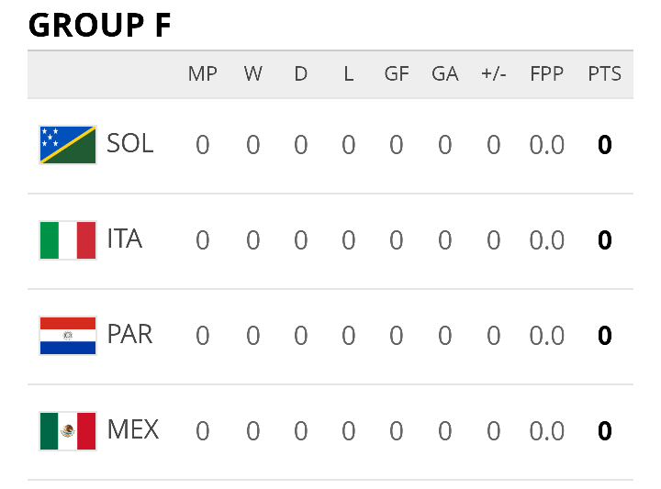Screen dimensions: 661x489
Task: Click the Italy flag icon
Action: (68, 240)
